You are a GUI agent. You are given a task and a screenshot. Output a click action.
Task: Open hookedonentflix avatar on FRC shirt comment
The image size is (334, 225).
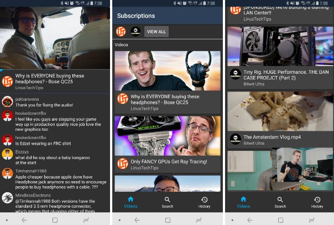pyautogui.click(x=7, y=140)
